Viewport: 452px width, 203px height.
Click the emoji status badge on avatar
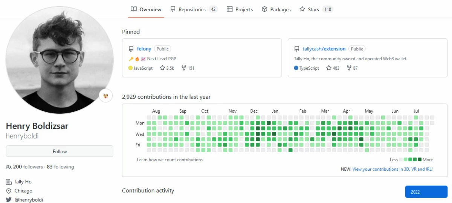[106, 96]
